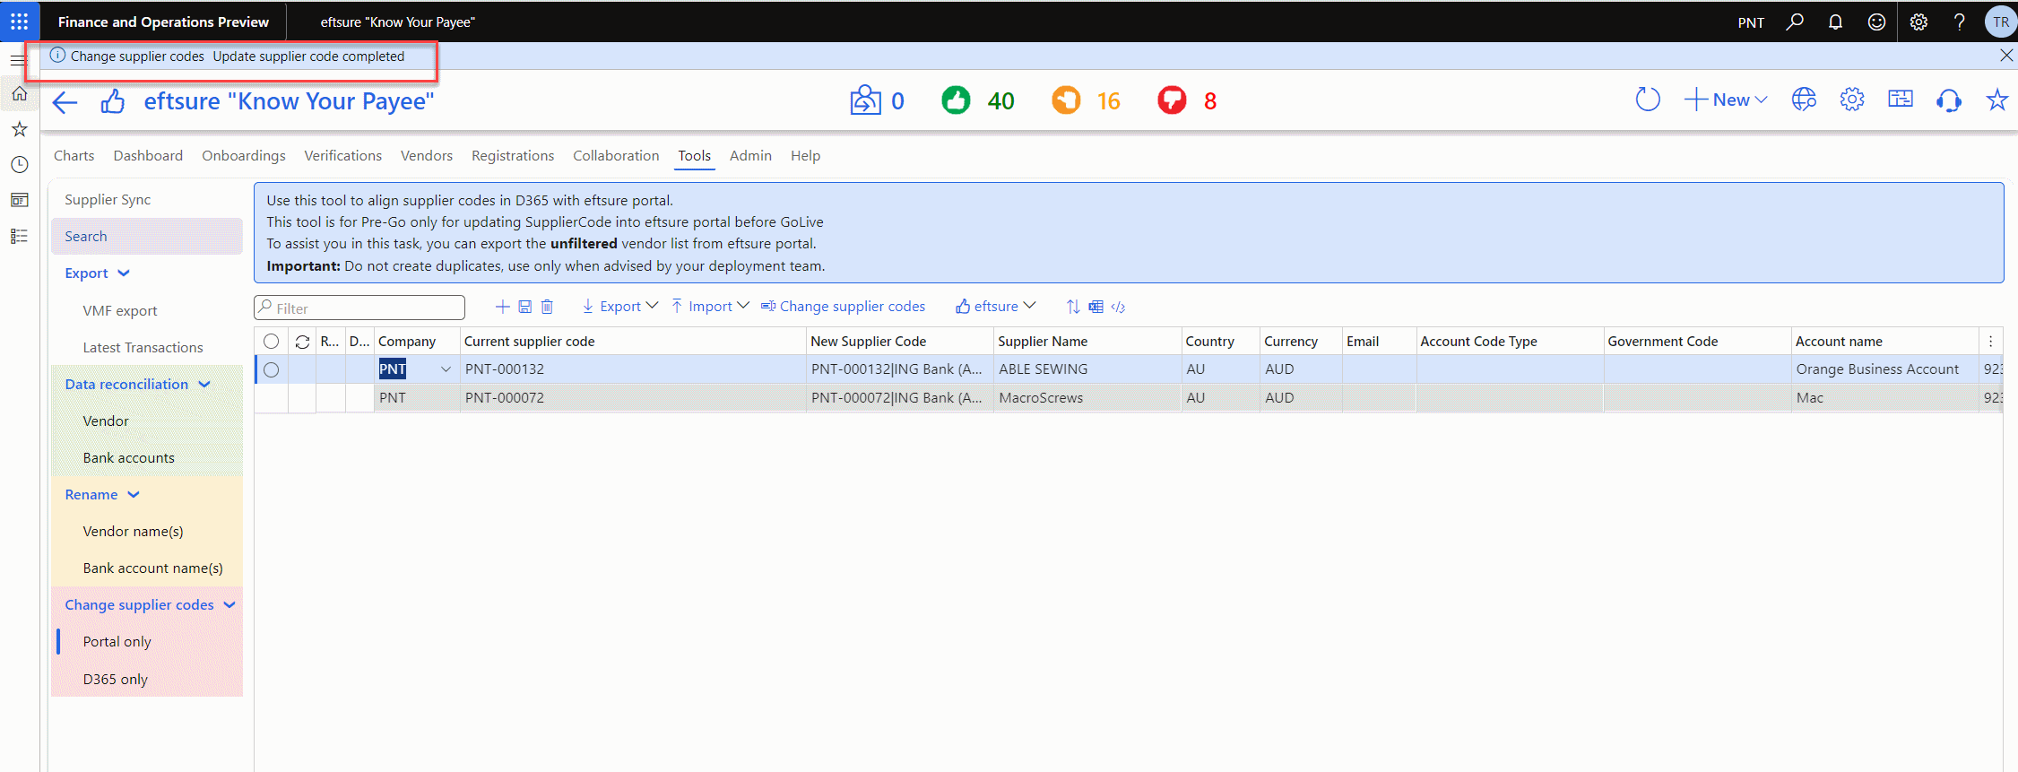Click the globe icon in the page header
This screenshot has width=2018, height=772.
pyautogui.click(x=1804, y=100)
